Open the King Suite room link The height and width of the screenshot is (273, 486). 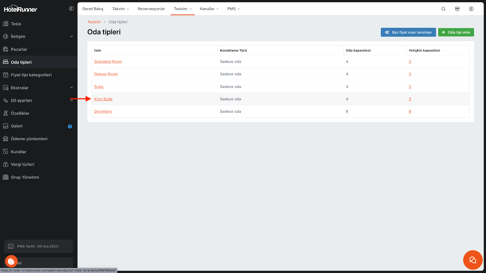click(103, 99)
